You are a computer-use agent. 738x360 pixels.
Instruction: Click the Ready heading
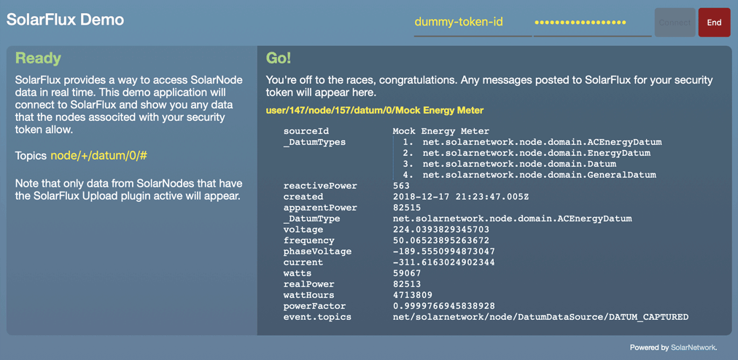click(38, 58)
